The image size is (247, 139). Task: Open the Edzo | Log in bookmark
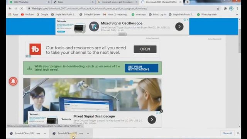[157, 15]
